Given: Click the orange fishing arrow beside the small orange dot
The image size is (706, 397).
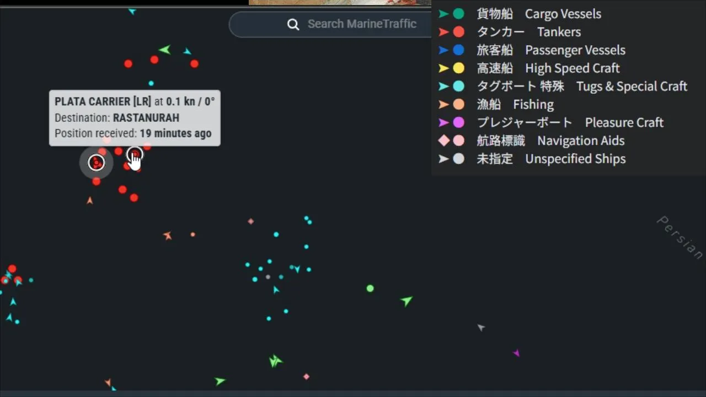Looking at the screenshot, I should click(x=168, y=236).
